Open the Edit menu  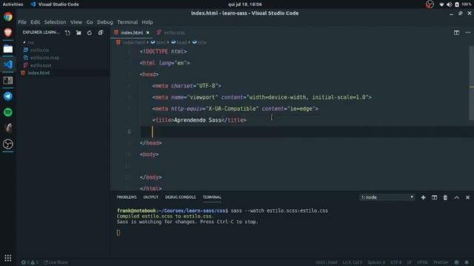[35, 22]
